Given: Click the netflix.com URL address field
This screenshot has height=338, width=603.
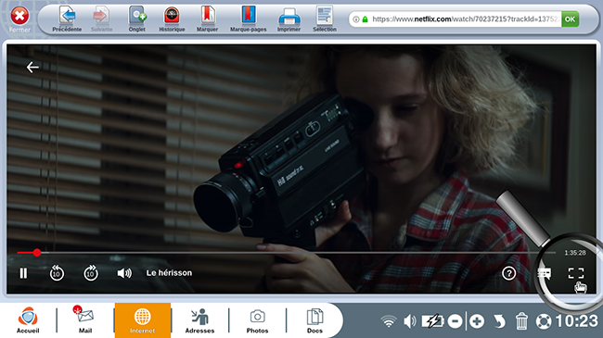Looking at the screenshot, I should 455,19.
